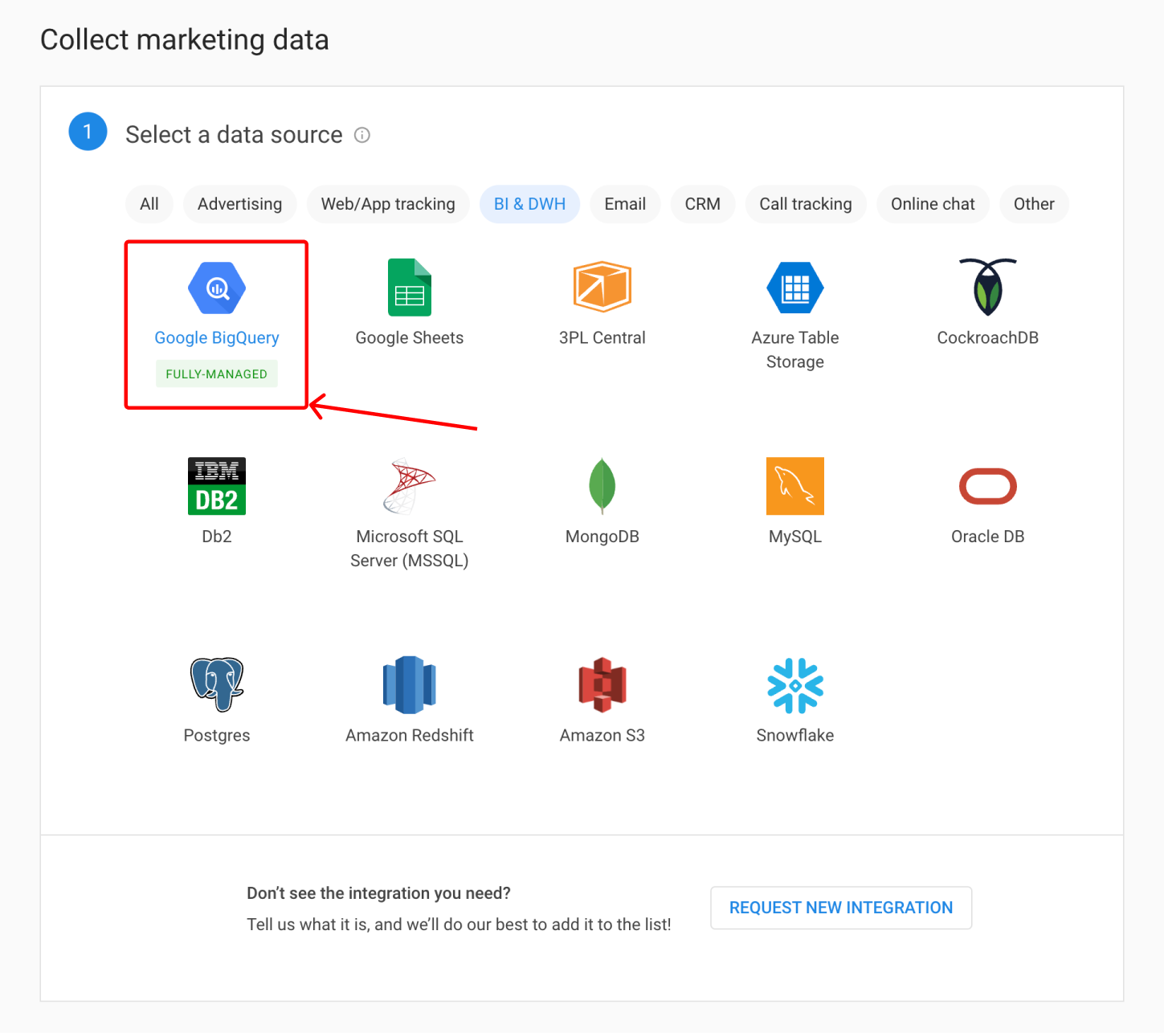
Task: Click the CockroachDB label
Action: pyautogui.click(x=988, y=338)
